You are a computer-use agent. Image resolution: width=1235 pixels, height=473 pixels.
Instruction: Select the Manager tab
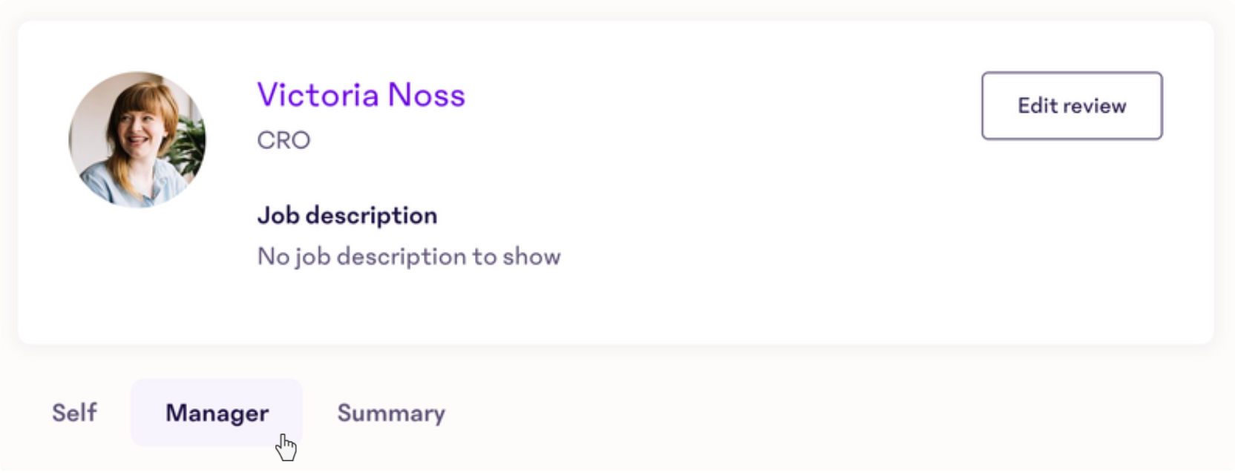point(217,413)
